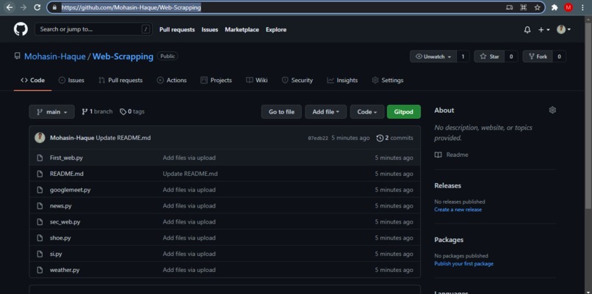Open the Packages heading link
The width and height of the screenshot is (592, 294).
coord(449,240)
